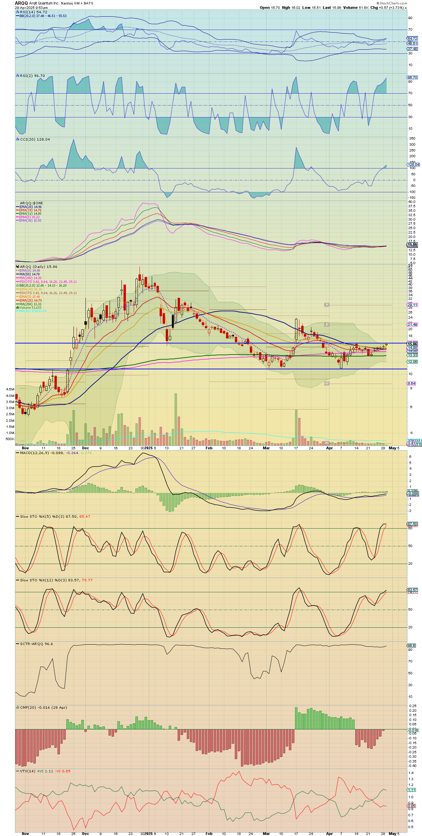422x836 pixels.
Task: Click the bar icon beside 'Volume 51,633'
Action: pos(18,308)
